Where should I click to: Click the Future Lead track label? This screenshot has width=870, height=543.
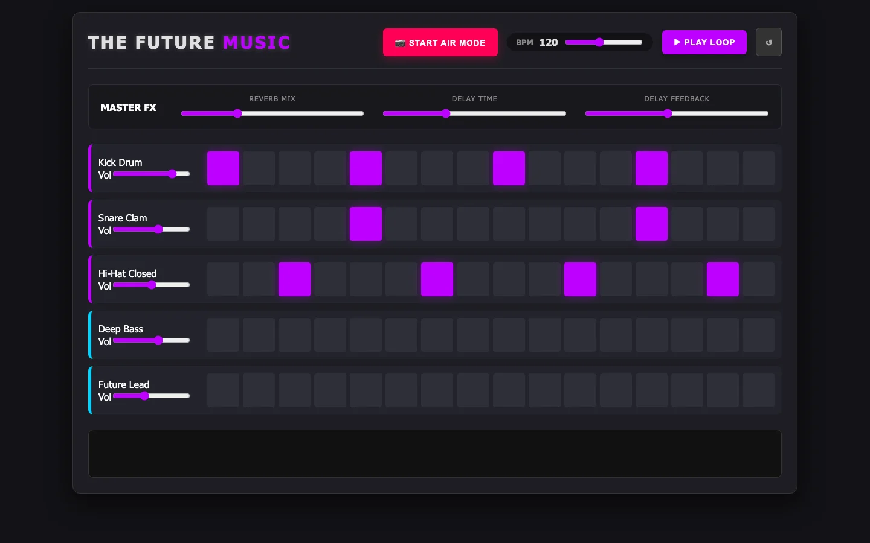tap(124, 384)
